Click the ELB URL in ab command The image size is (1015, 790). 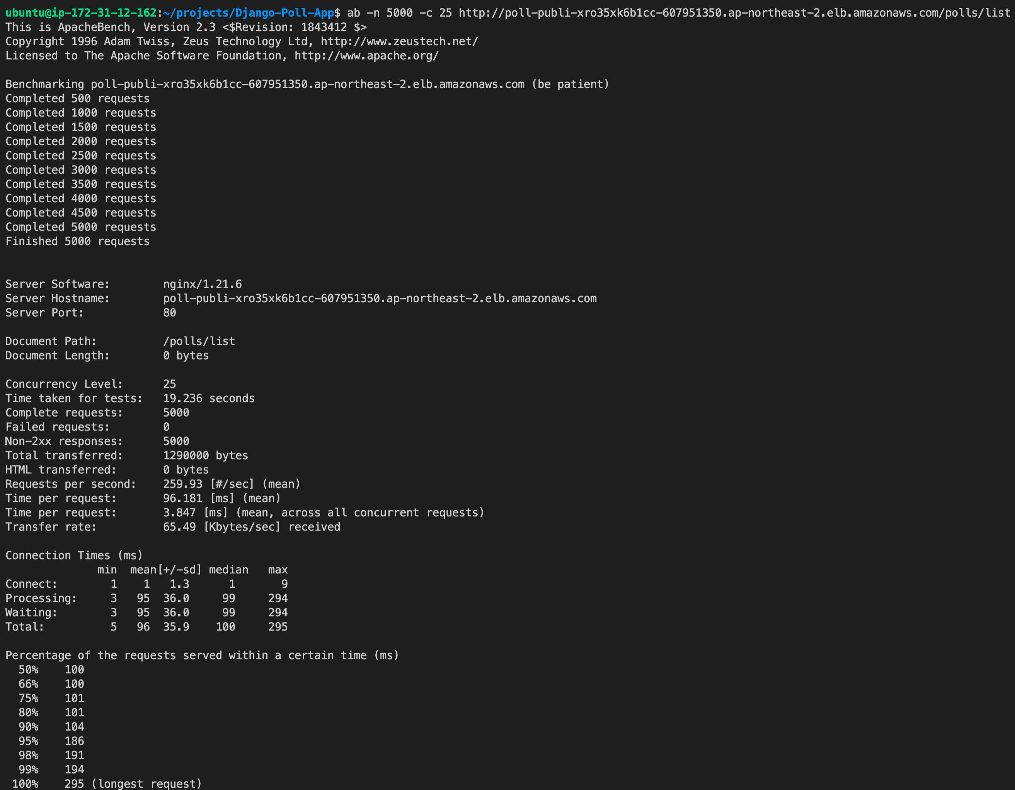pyautogui.click(x=734, y=12)
